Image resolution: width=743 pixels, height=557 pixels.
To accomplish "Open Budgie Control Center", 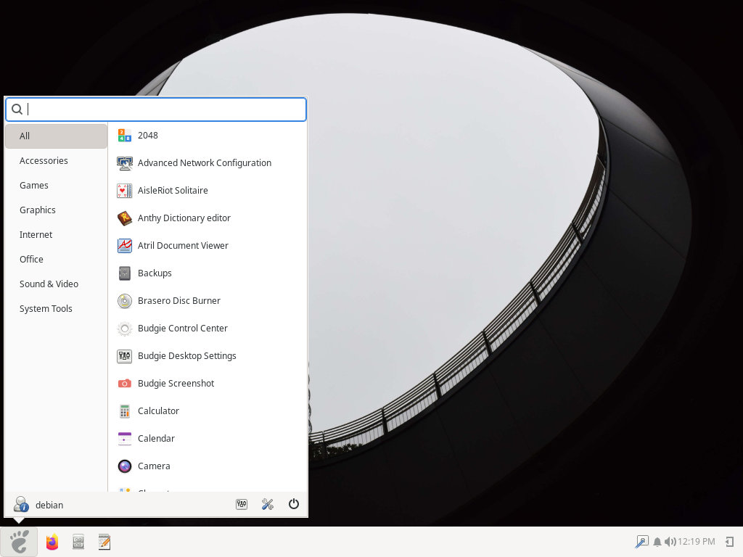I will point(182,328).
